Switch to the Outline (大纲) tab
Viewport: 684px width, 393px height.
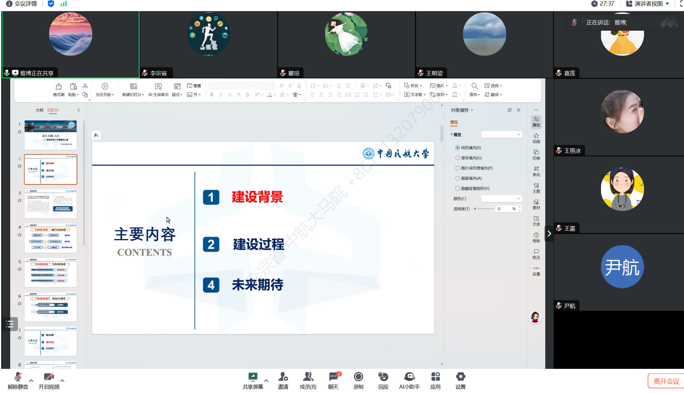click(39, 110)
